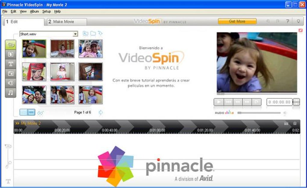
Task: Expand the Short.wmv file dropdown
Action: coord(75,34)
